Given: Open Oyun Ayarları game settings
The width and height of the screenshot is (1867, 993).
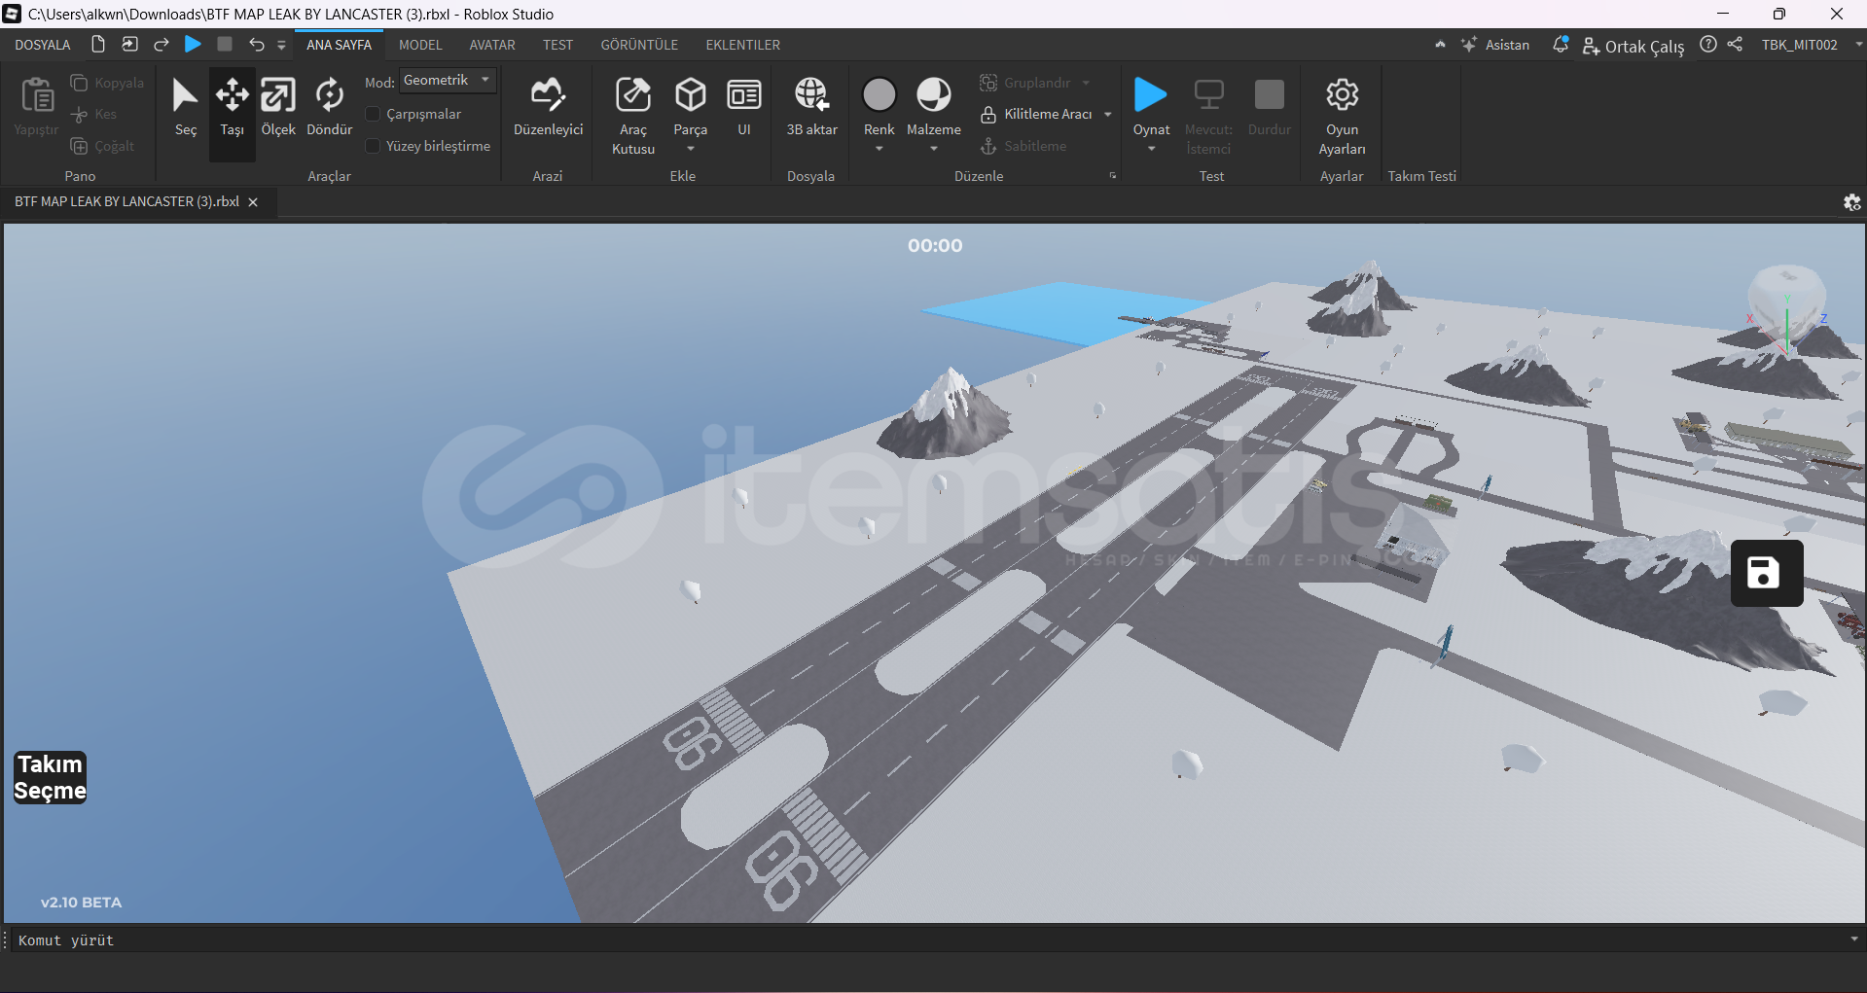Looking at the screenshot, I should coord(1342,115).
